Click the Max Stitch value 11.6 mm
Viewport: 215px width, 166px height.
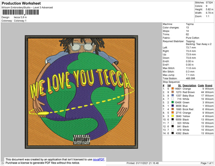[191, 68]
